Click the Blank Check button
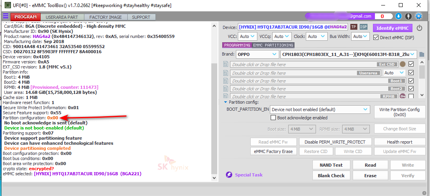This screenshot has width=430, height=196. 331,176
